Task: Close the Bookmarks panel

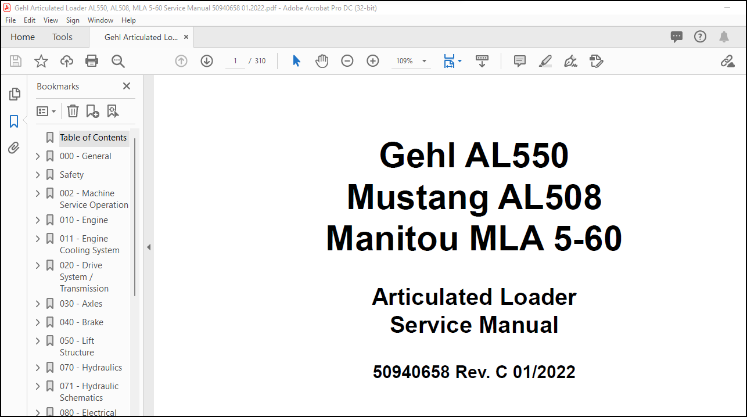Action: 127,86
